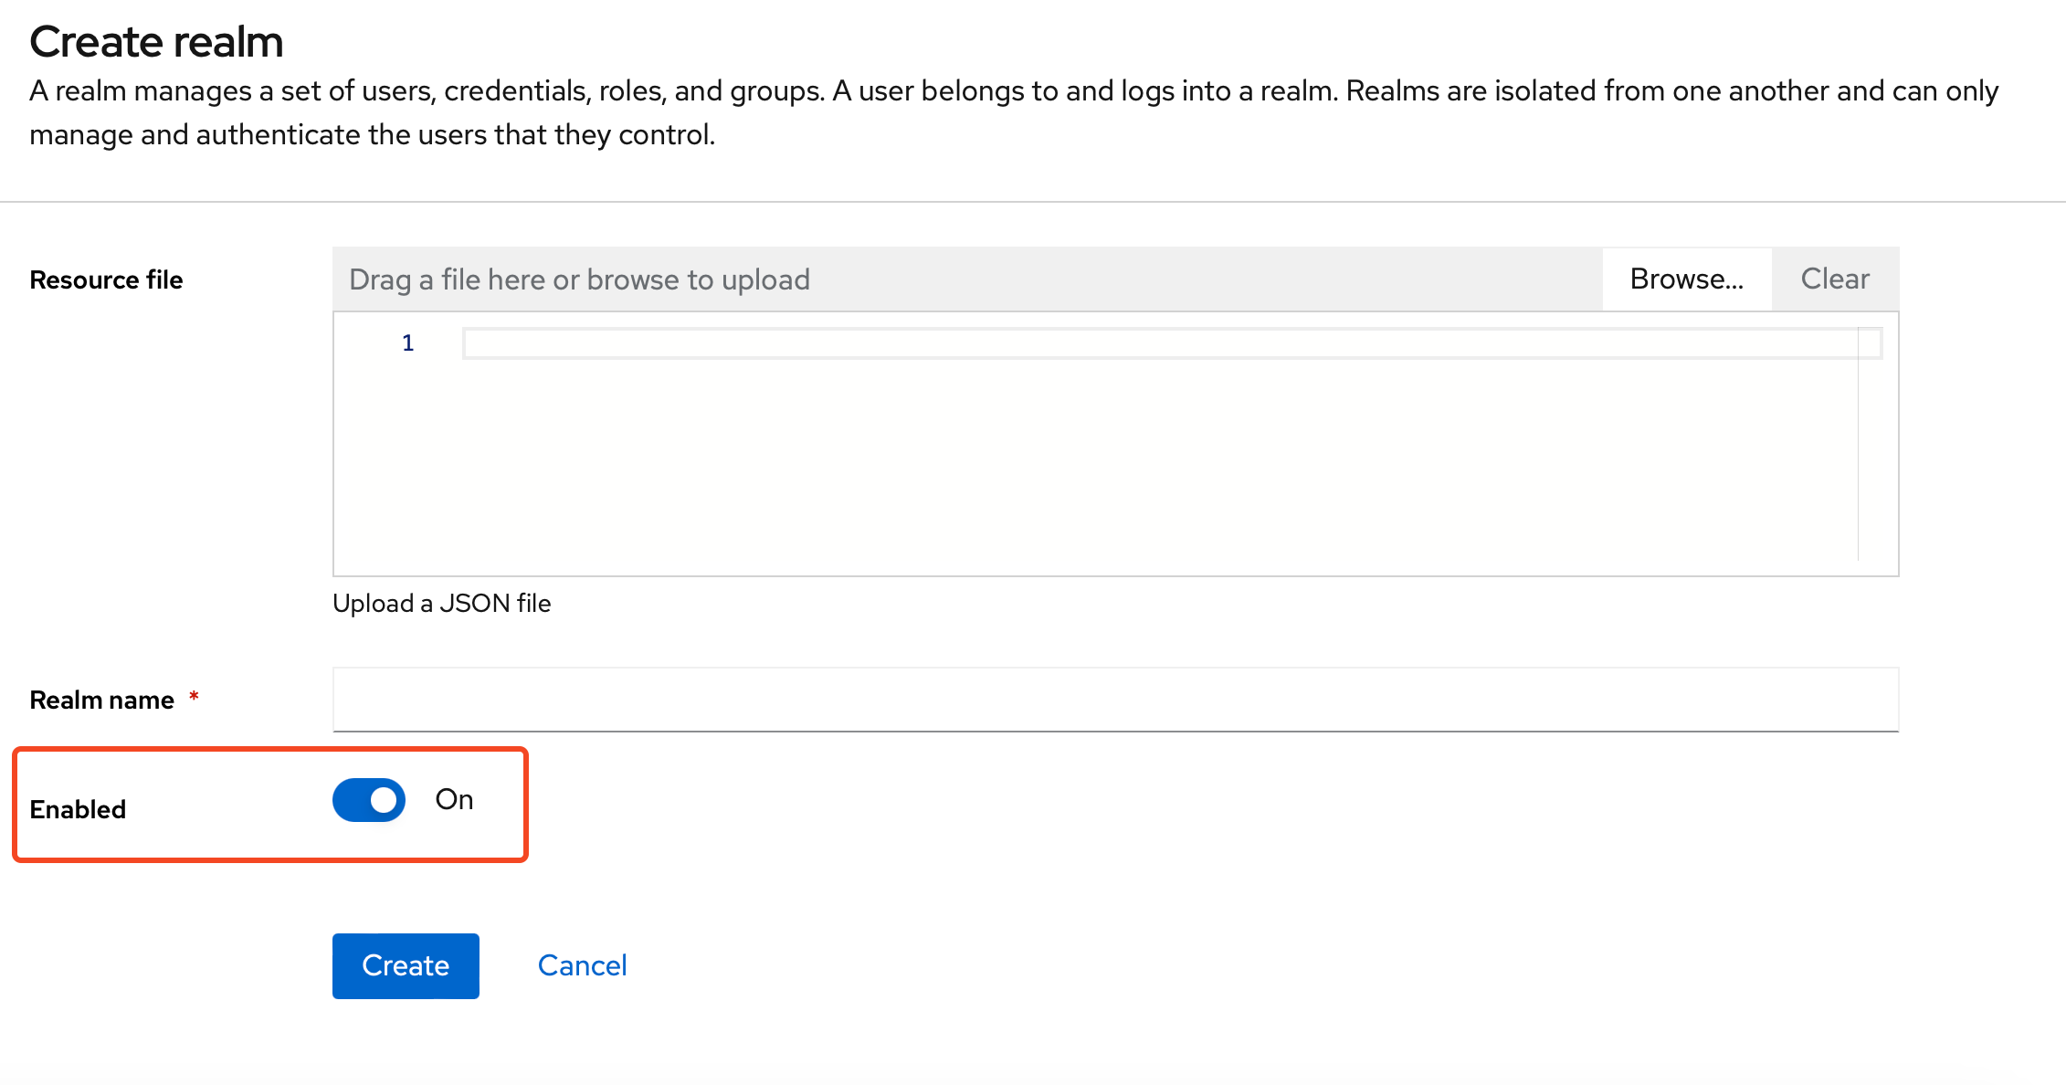Focus the Realm name text field
This screenshot has width=2066, height=1085.
pyautogui.click(x=1115, y=700)
